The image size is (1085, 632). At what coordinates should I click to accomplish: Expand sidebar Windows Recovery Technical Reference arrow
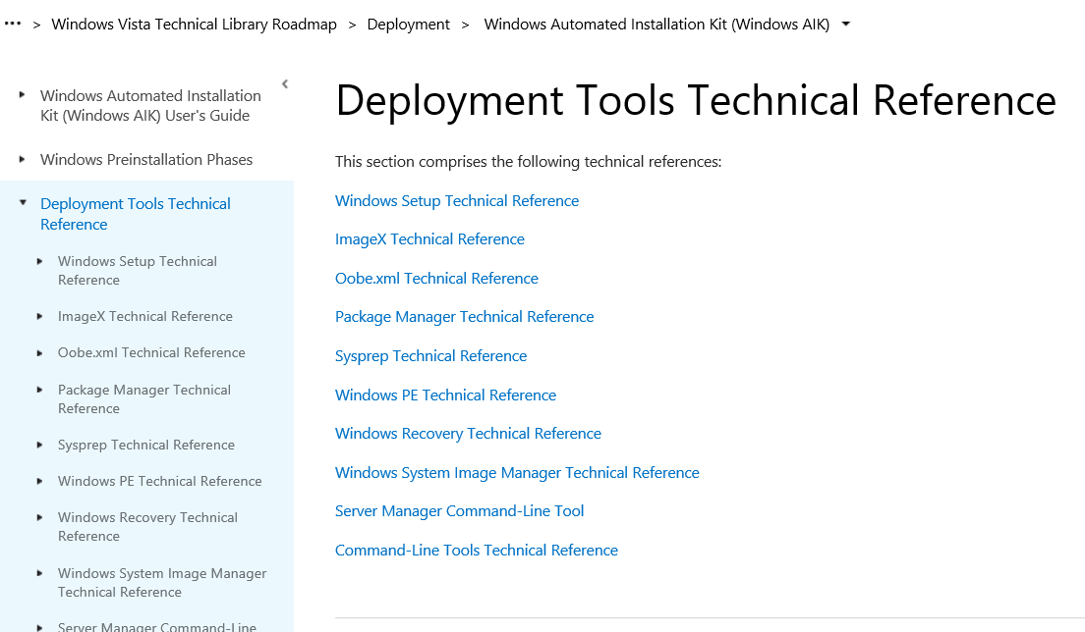point(39,517)
